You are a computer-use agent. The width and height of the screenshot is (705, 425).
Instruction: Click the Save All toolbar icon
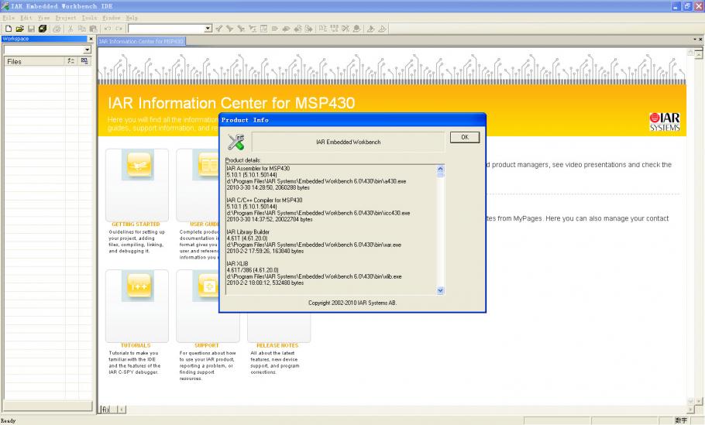(43, 29)
